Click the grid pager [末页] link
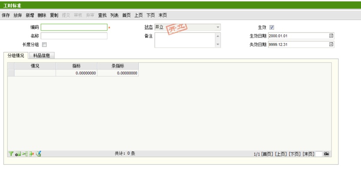 [308, 154]
